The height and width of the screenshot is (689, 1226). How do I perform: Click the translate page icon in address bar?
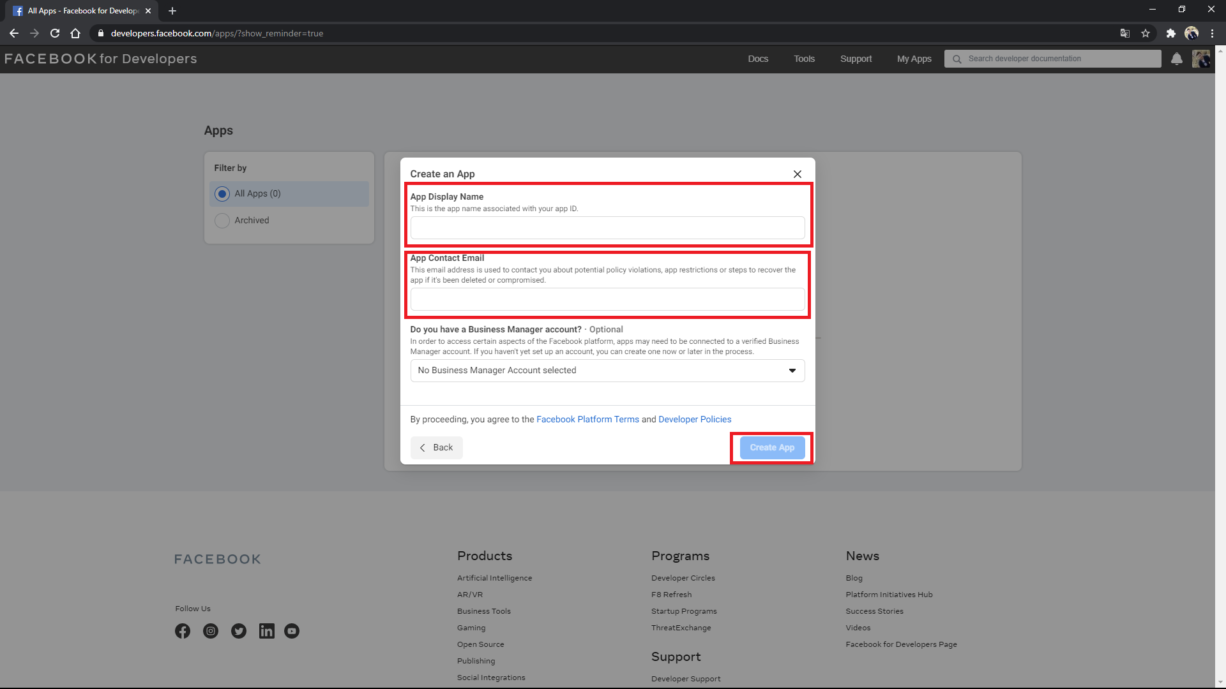click(1125, 33)
